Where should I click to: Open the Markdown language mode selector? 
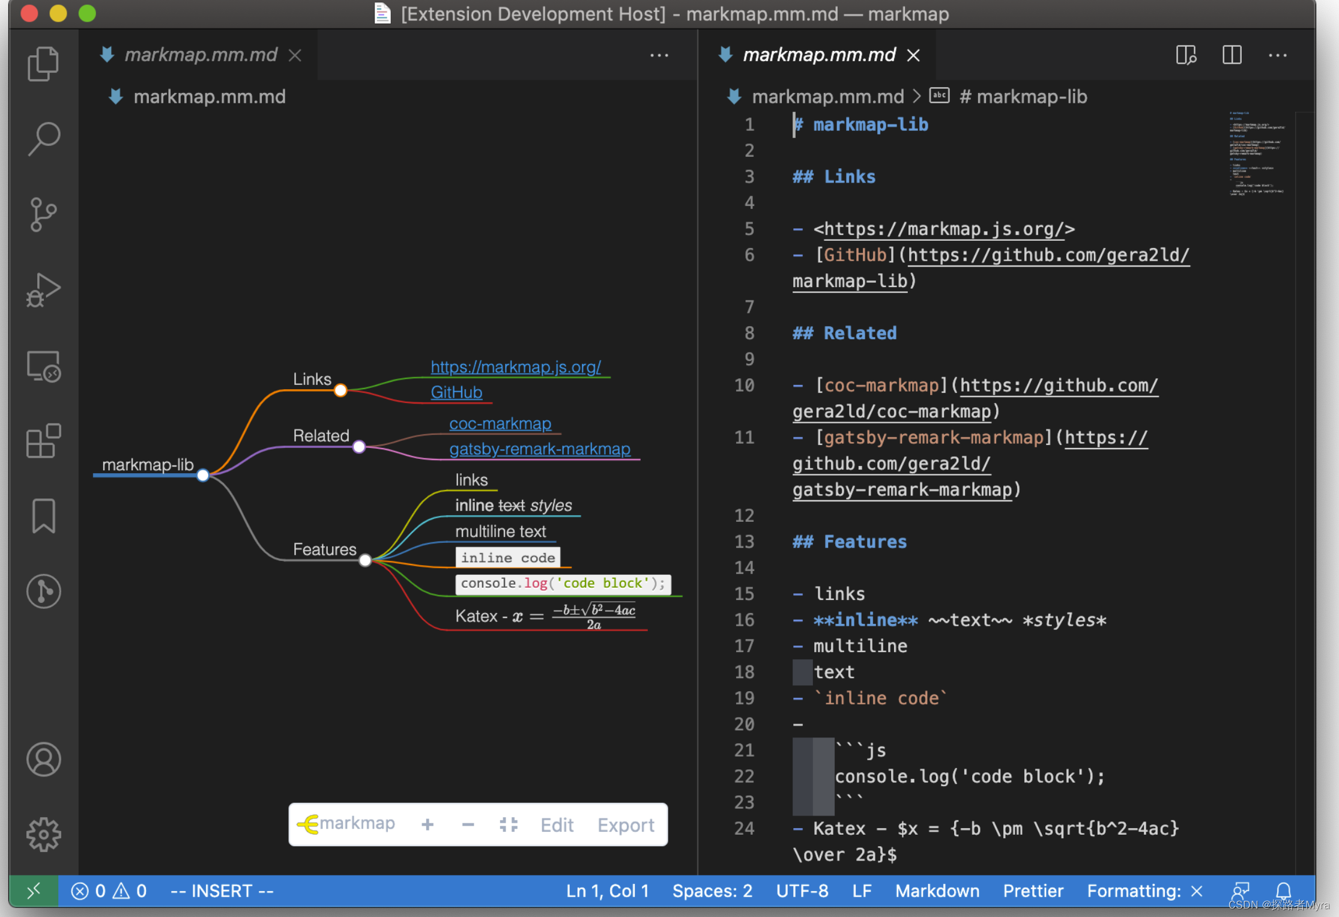tap(937, 891)
